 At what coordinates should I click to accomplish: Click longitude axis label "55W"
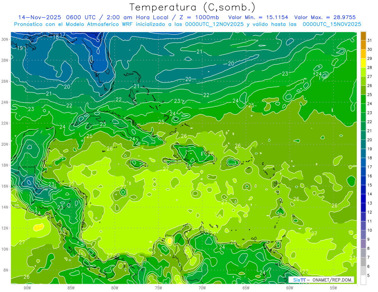[x=333, y=288]
